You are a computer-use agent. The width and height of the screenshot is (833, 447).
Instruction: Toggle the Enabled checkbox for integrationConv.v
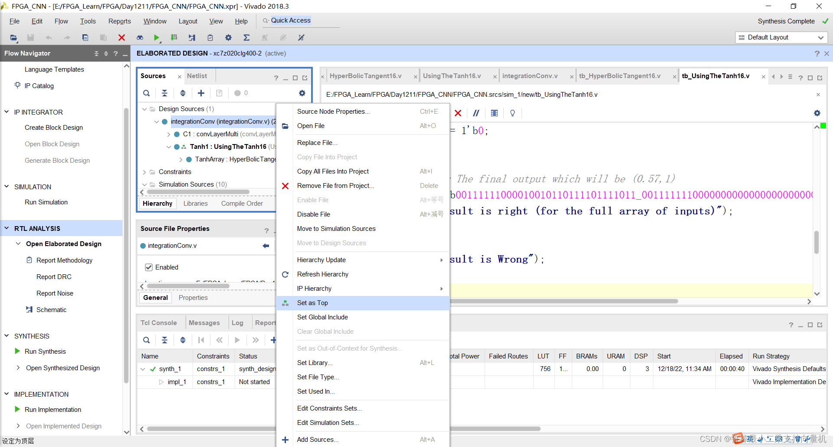coord(149,267)
